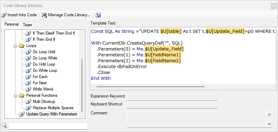278x132 pixels.
Task: Select the Personal Functions folder icon
Action: (22, 96)
